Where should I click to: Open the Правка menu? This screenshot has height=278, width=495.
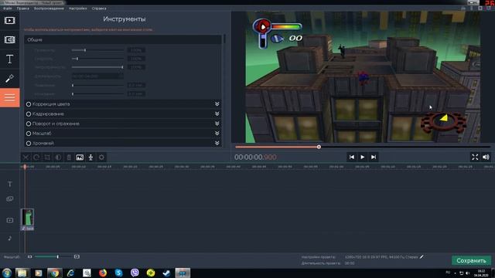[x=22, y=8]
